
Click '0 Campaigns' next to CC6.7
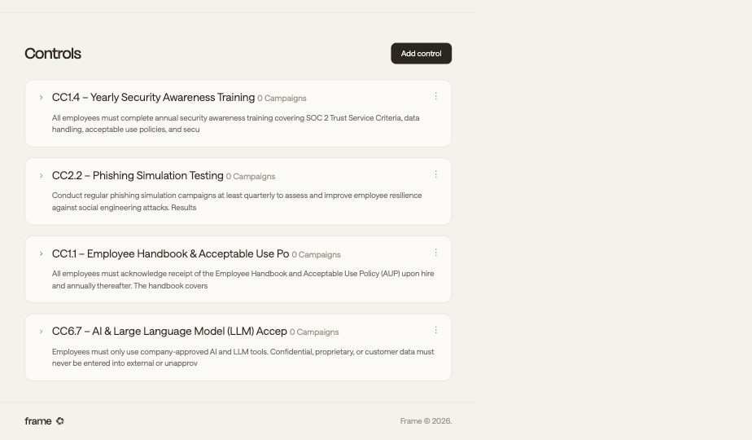[x=314, y=332]
